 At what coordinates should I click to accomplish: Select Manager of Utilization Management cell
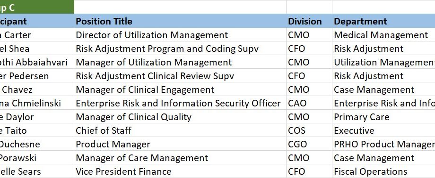[x=180, y=62]
